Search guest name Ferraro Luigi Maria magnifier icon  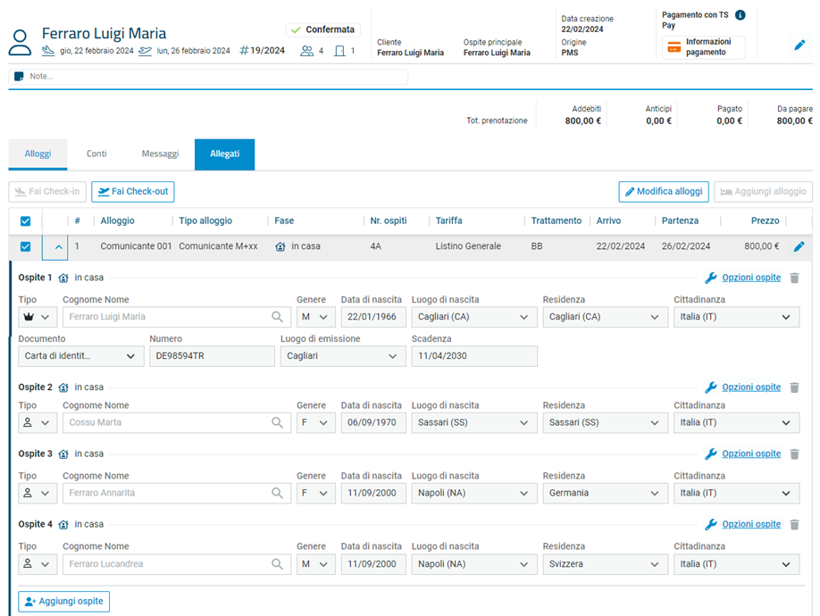tap(277, 317)
